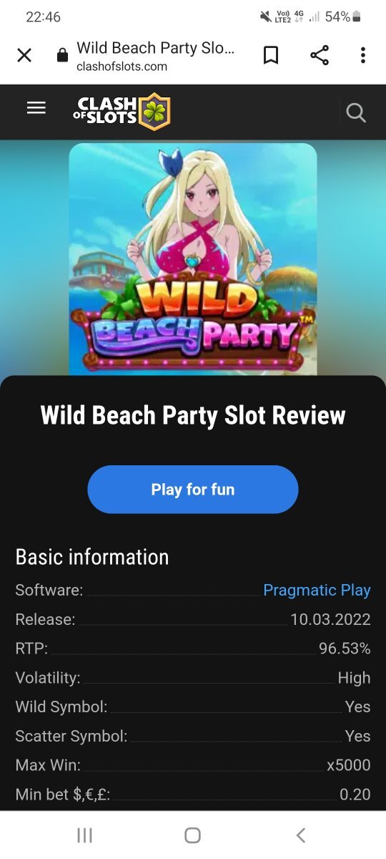Tap the page title in browser bar
The height and width of the screenshot is (859, 386).
156,48
